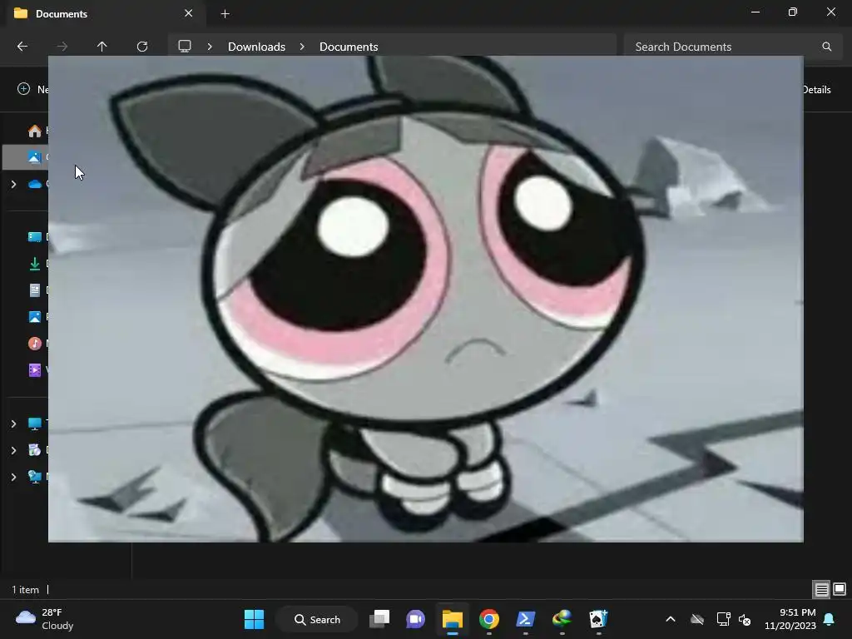852x639 pixels.
Task: Expand chevron between Downloads and Documents
Action: pyautogui.click(x=302, y=47)
